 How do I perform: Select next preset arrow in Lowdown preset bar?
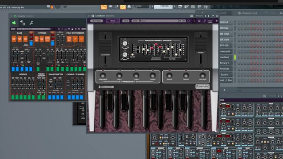pyautogui.click(x=184, y=21)
